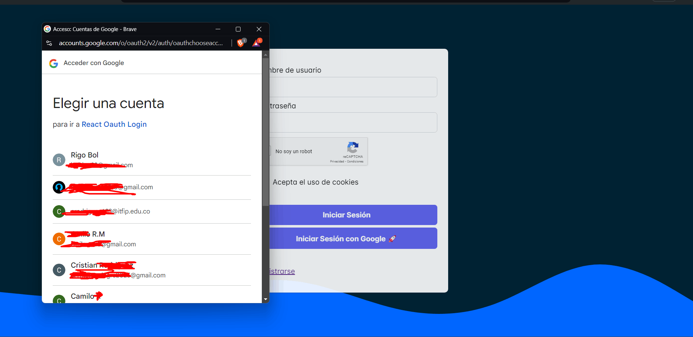
Task: Open the reCAPTCHA Privacidad link
Action: 337,161
